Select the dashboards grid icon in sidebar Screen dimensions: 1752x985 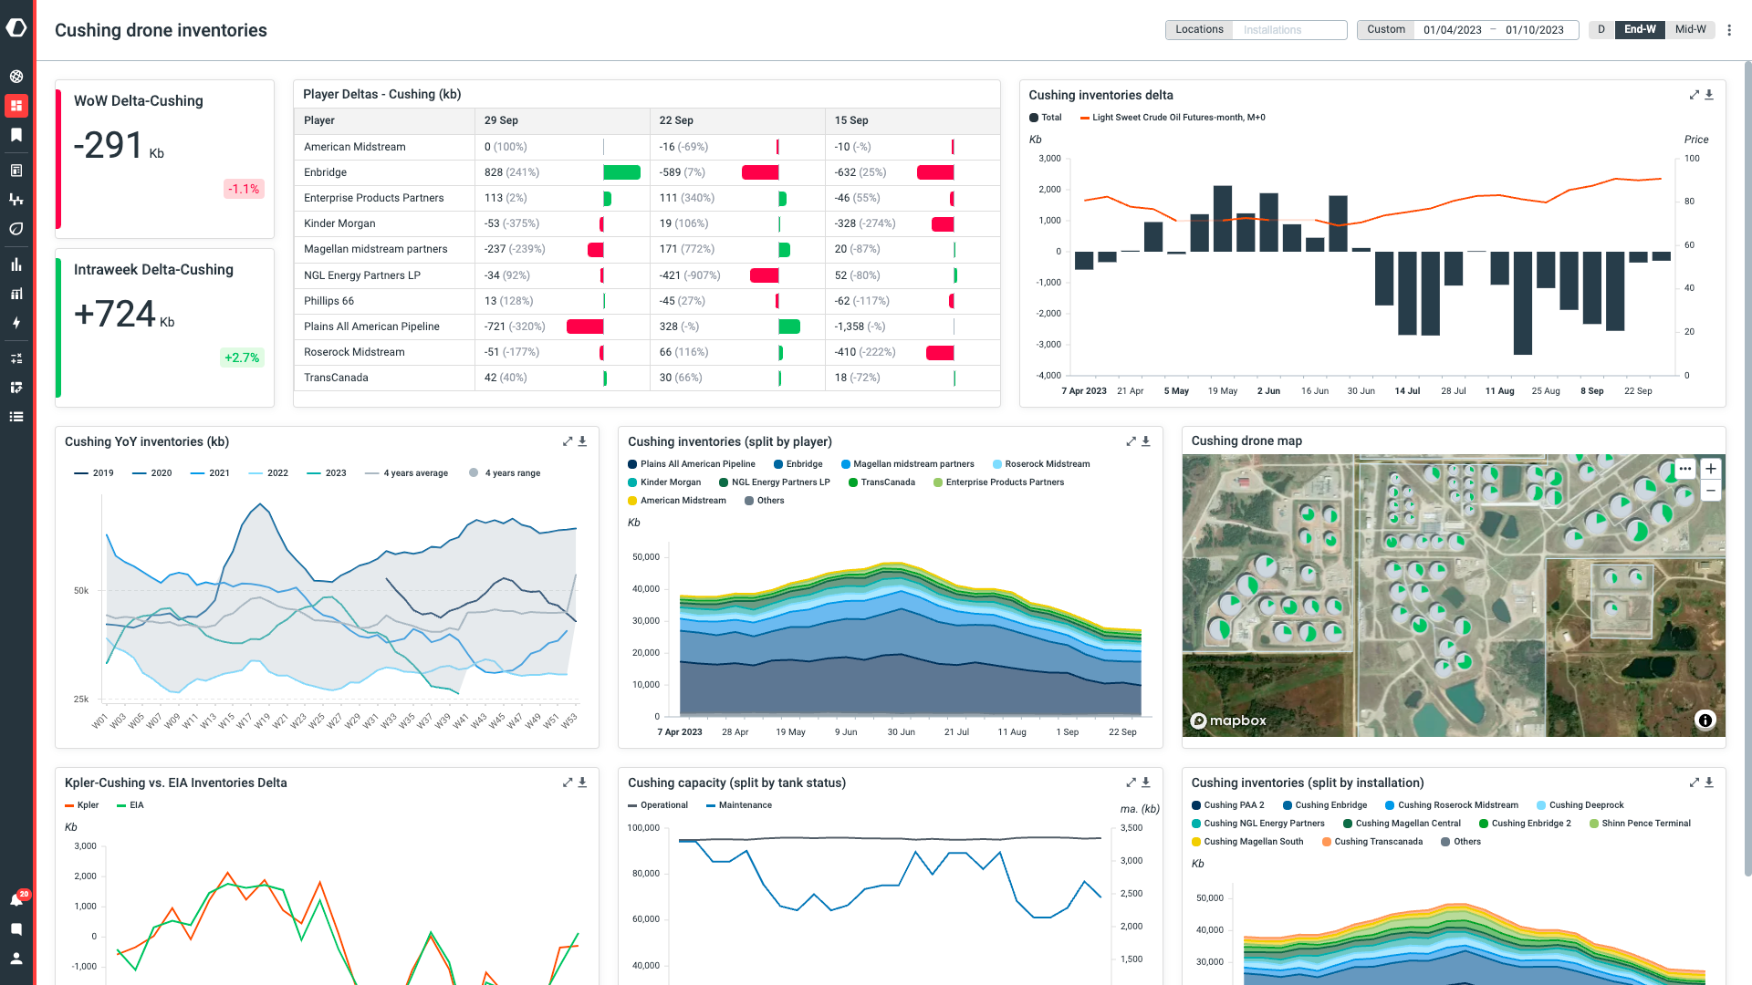tap(16, 105)
